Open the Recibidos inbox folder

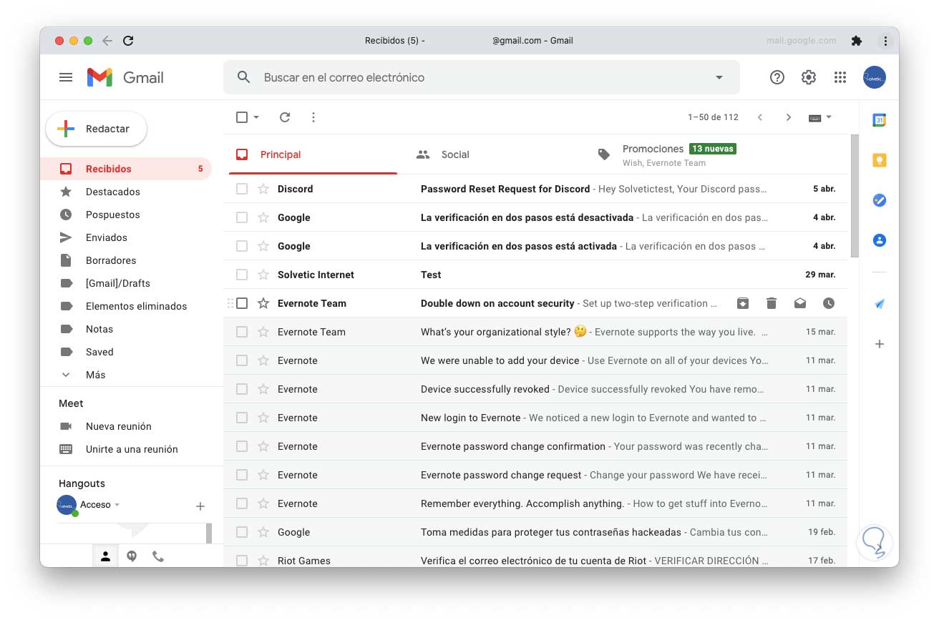point(126,169)
